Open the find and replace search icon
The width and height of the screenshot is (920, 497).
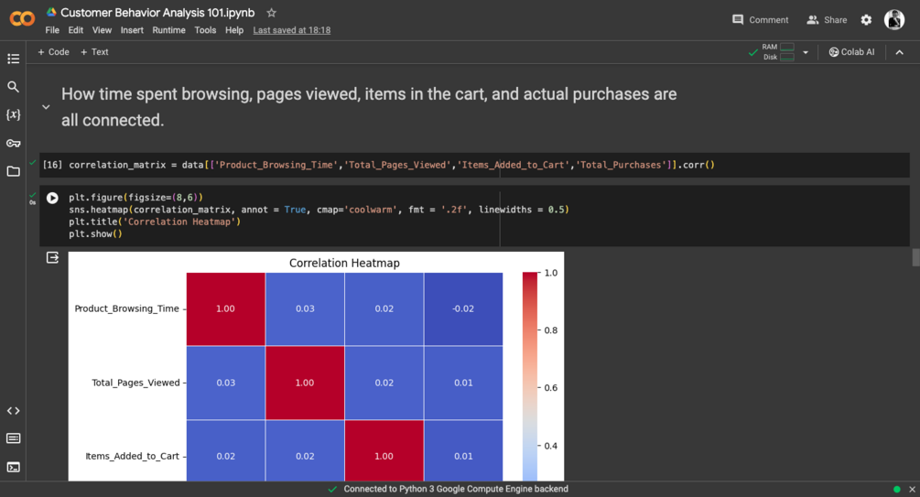13,87
